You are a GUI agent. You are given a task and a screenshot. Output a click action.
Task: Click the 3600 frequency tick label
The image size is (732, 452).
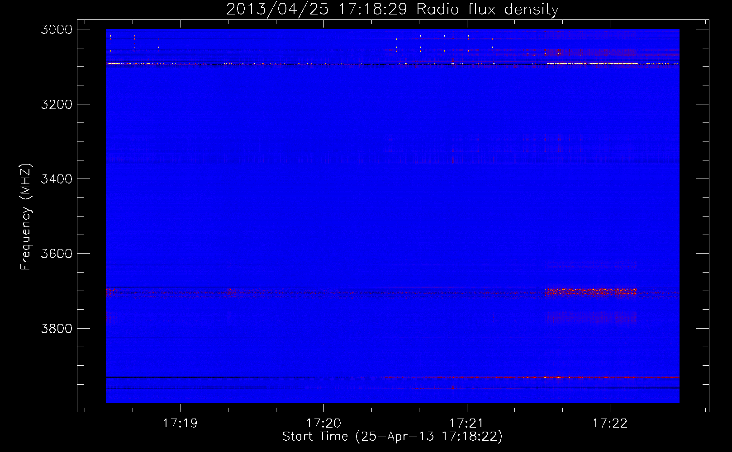tap(57, 254)
